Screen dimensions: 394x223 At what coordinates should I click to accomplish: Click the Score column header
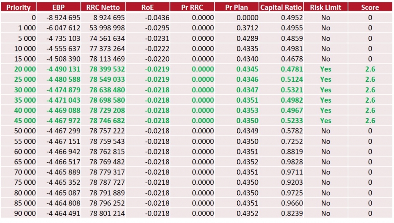[370, 7]
